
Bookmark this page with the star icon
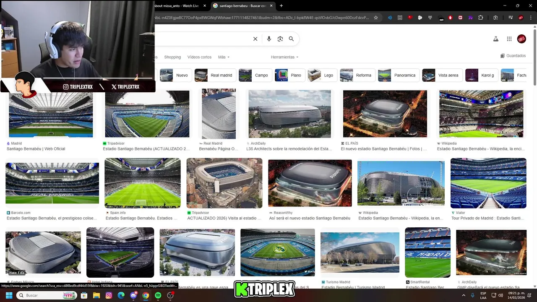(376, 18)
